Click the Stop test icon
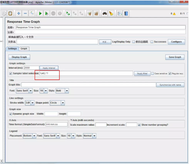 (53, 13)
